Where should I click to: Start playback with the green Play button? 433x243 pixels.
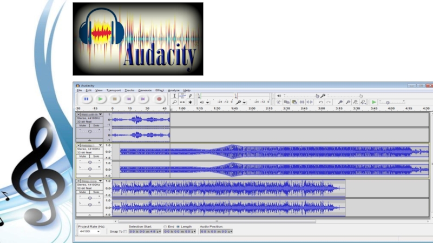click(101, 99)
